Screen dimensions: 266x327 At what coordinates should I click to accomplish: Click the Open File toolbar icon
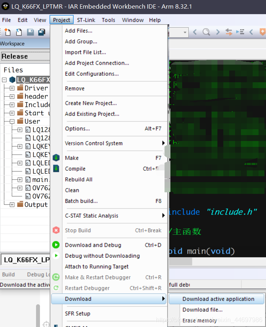tap(19, 32)
